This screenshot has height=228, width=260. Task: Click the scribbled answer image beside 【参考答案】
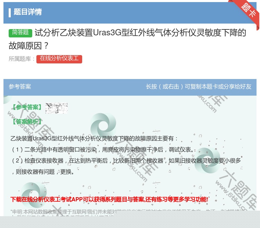[57, 108]
